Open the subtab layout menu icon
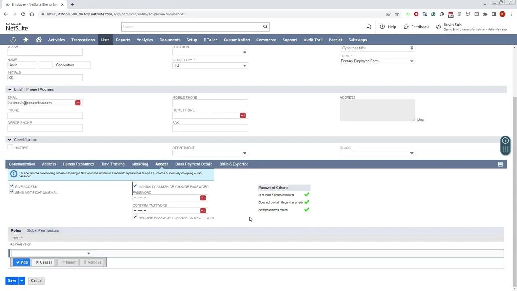Screen dimensions: 517x291 [500, 164]
